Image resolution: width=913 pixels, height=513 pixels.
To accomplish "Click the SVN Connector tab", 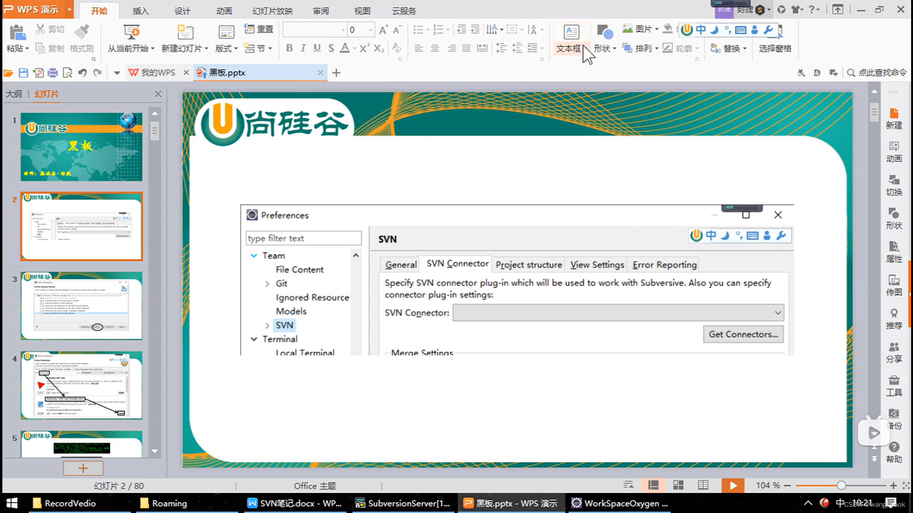I will tap(456, 263).
